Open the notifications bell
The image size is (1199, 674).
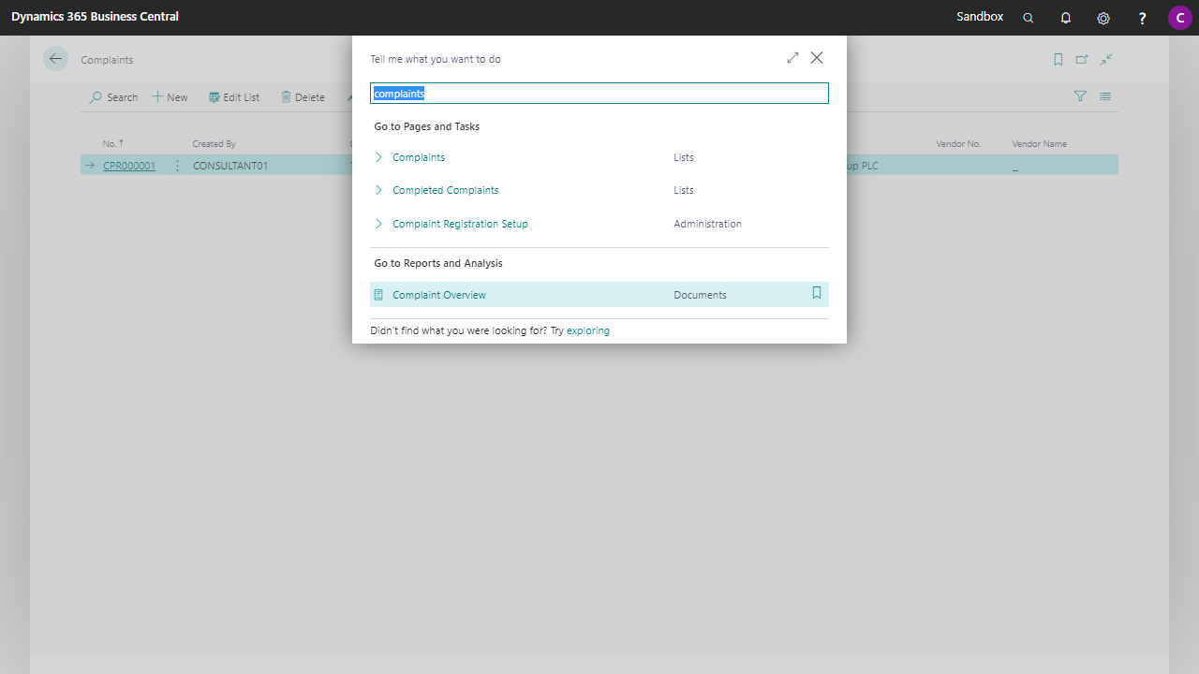click(1065, 17)
